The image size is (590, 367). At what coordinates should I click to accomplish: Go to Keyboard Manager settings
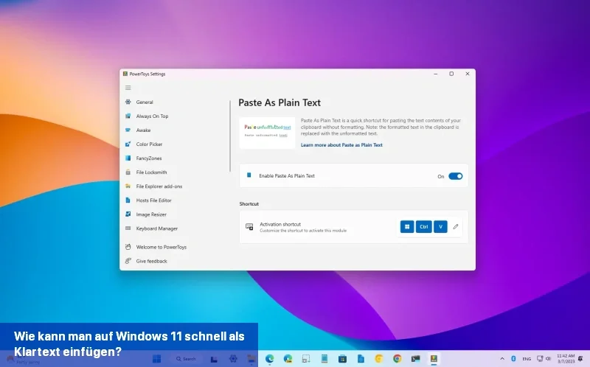point(156,228)
